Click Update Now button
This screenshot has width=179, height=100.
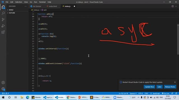(x=149, y=87)
